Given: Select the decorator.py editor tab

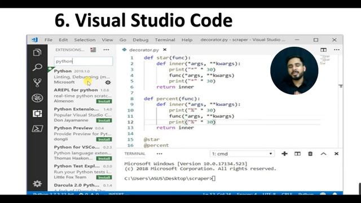Looking at the screenshot, I should (144, 50).
